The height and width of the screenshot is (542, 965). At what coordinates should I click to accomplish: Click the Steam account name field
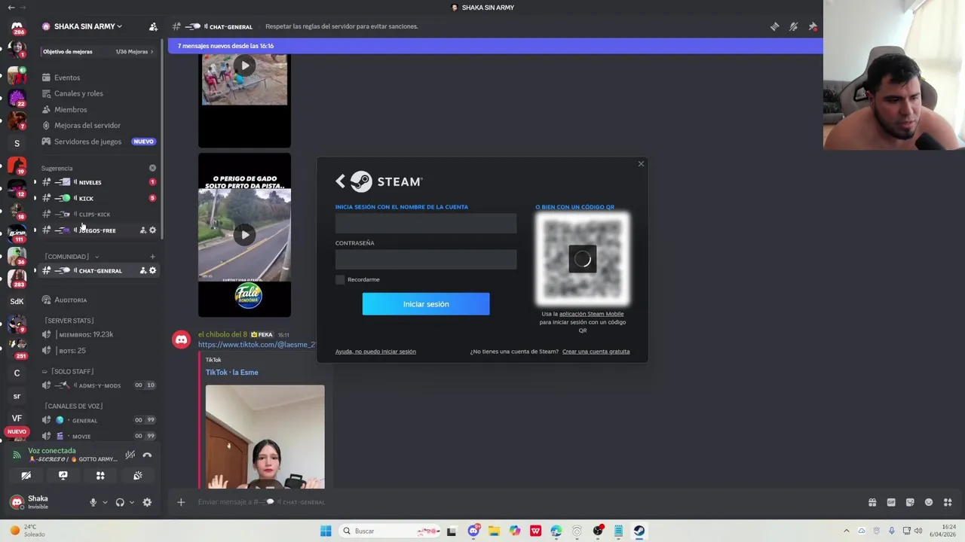coord(426,223)
